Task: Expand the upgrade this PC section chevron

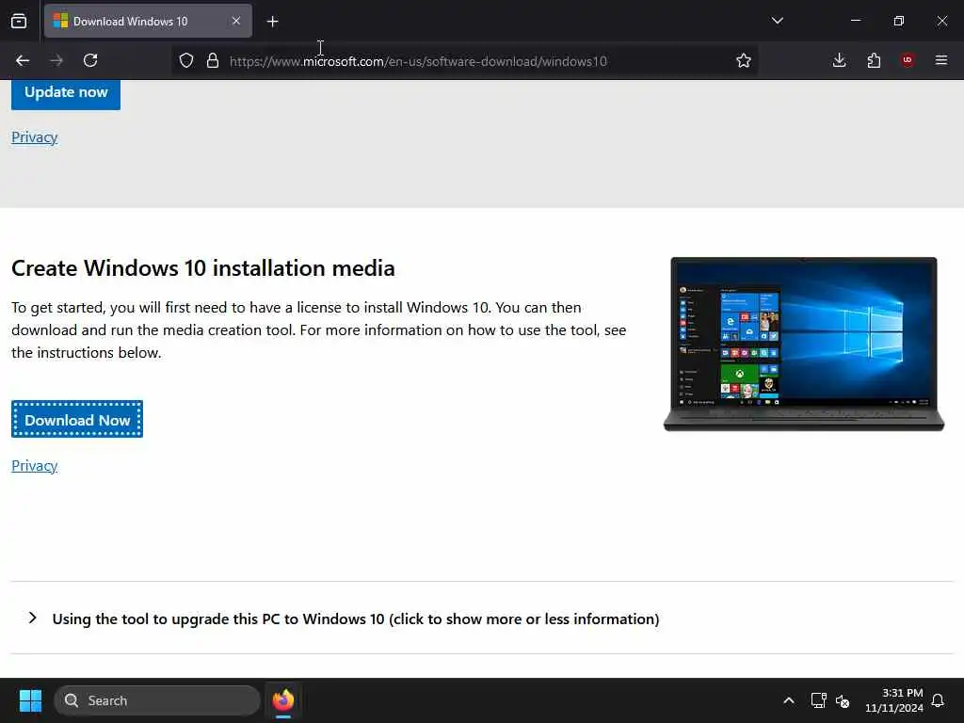Action: click(33, 618)
